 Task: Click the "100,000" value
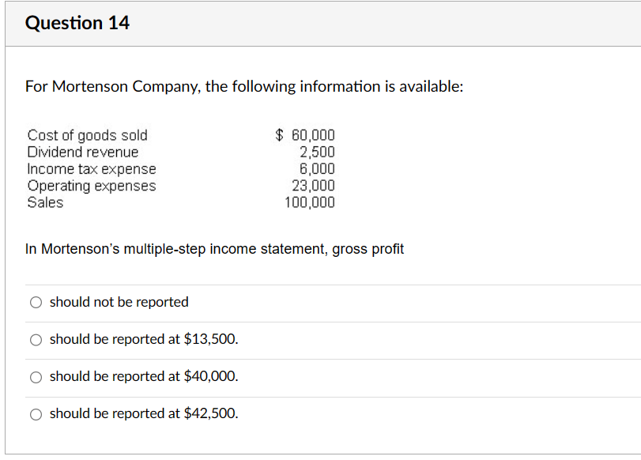point(315,202)
